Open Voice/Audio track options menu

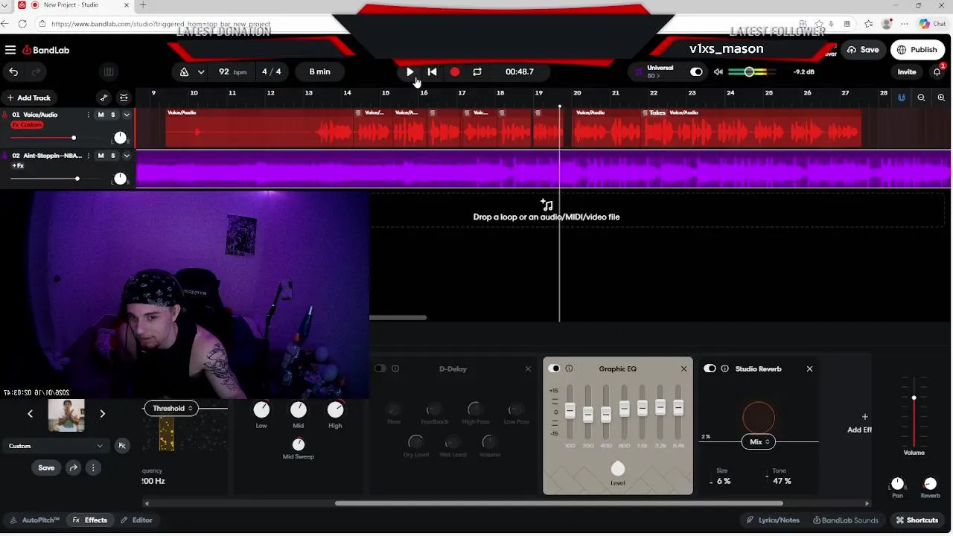pos(89,115)
